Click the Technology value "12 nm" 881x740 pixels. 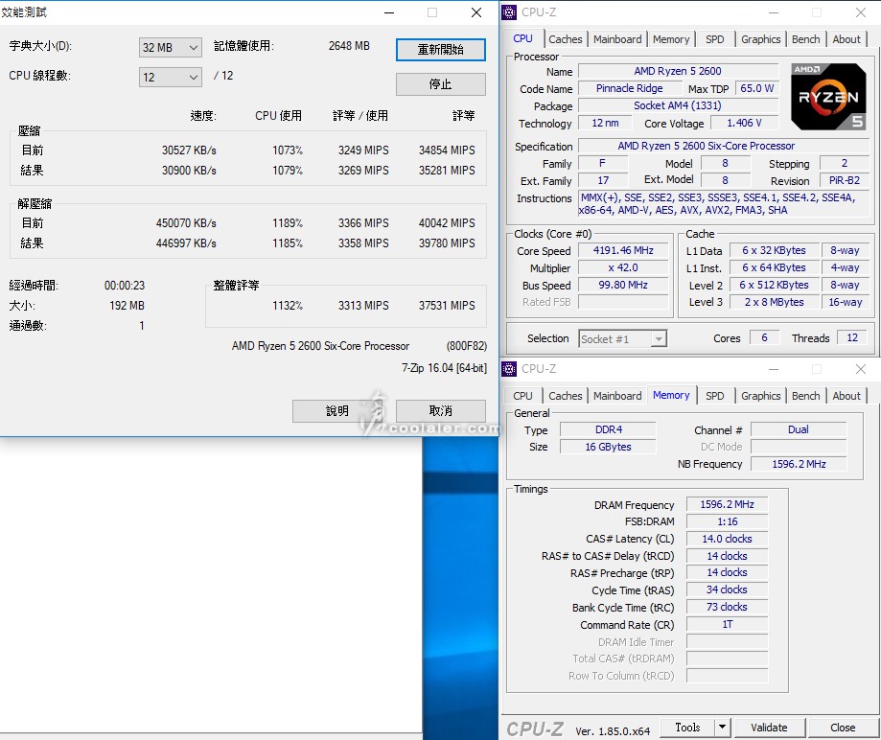605,123
